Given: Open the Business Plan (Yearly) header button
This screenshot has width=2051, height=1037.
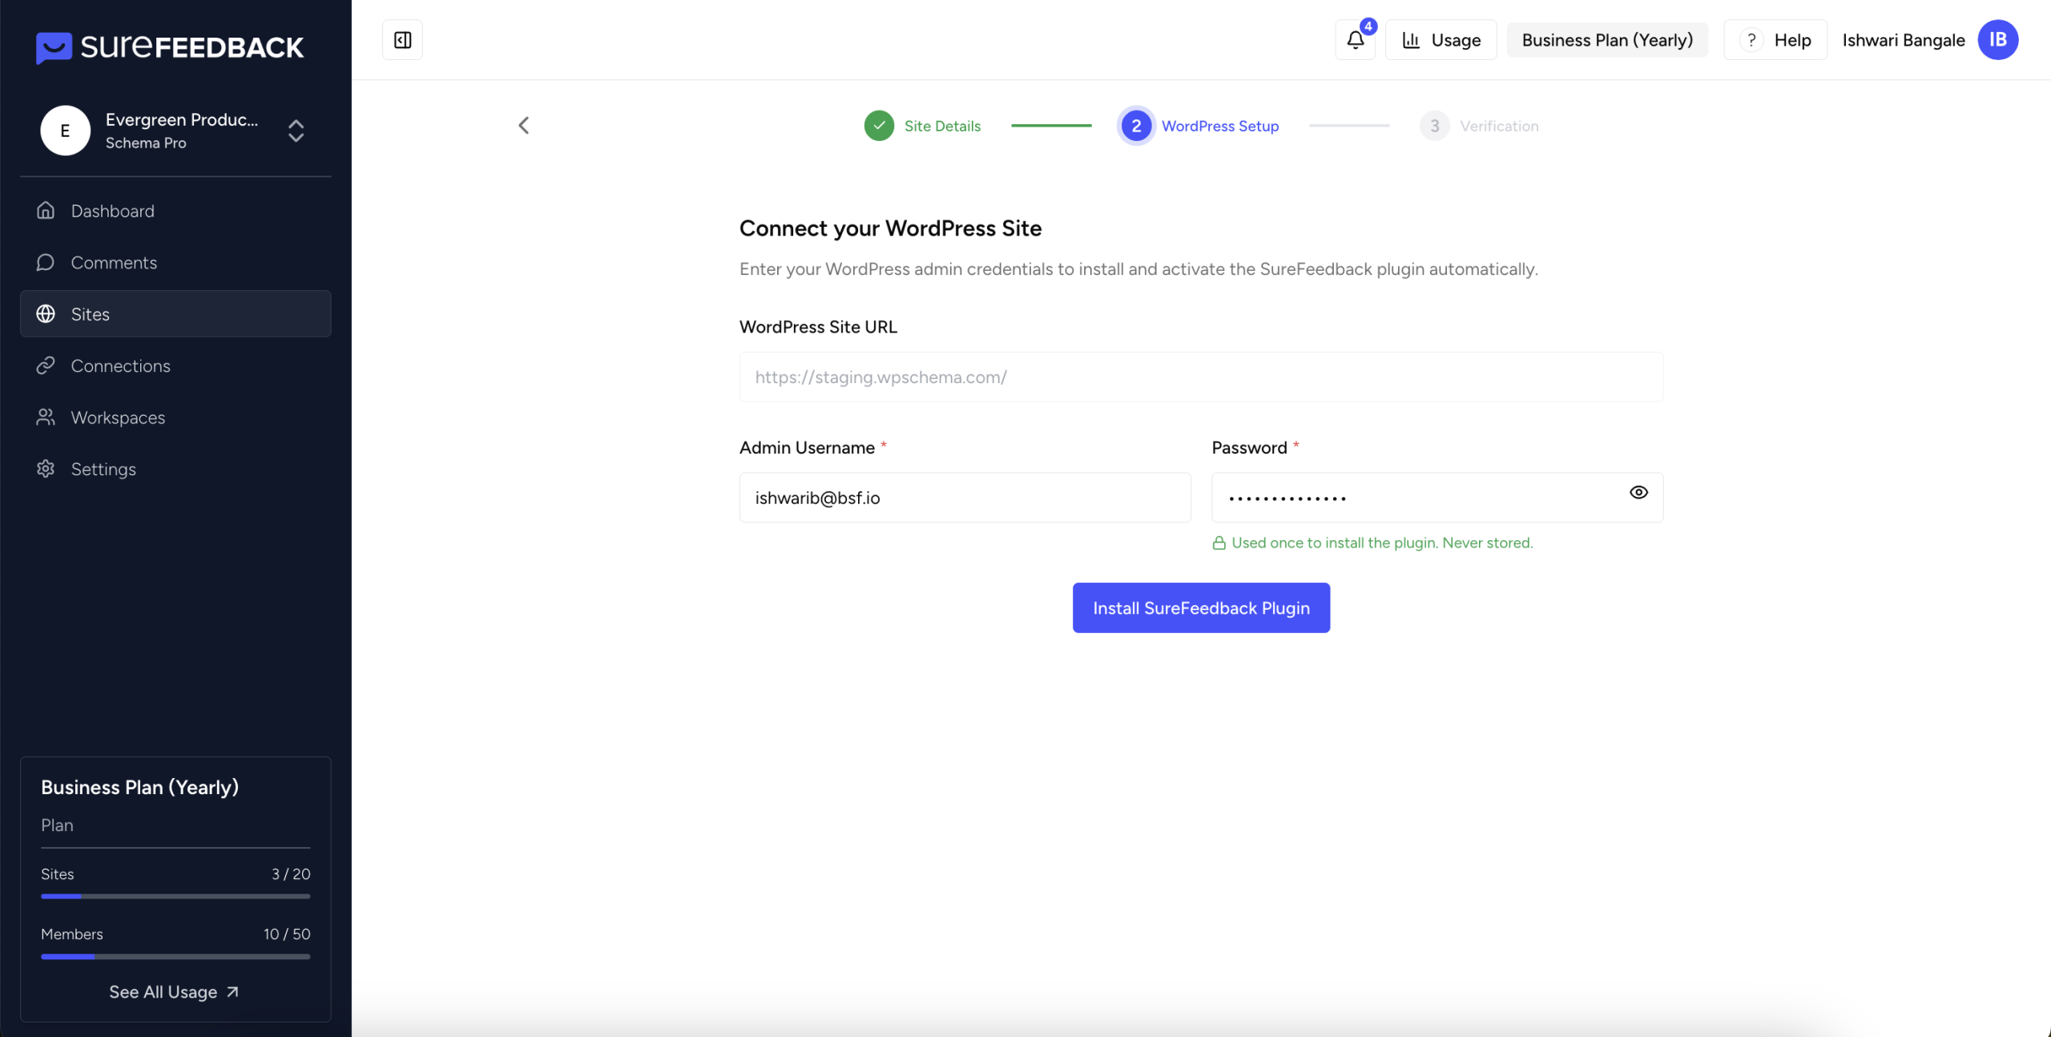Looking at the screenshot, I should point(1606,40).
